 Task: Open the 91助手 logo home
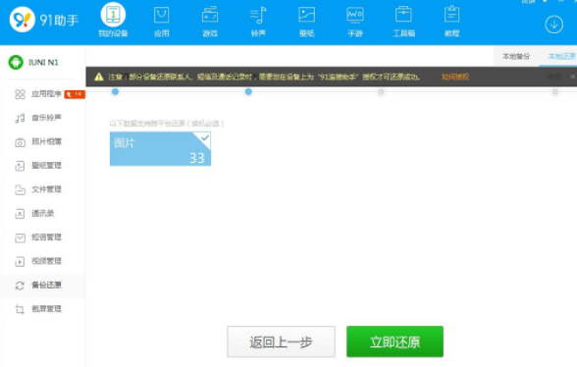(x=44, y=20)
